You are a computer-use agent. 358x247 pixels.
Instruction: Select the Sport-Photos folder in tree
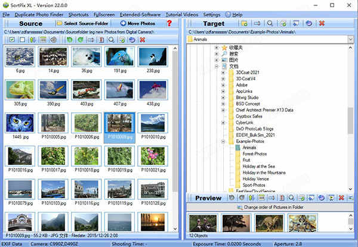pos(254,185)
